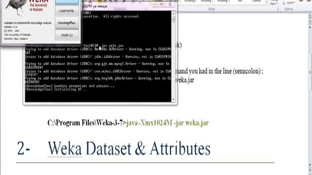Click the Word document scrollbar down arrow
The width and height of the screenshot is (312, 175).
pyautogui.click(x=310, y=165)
